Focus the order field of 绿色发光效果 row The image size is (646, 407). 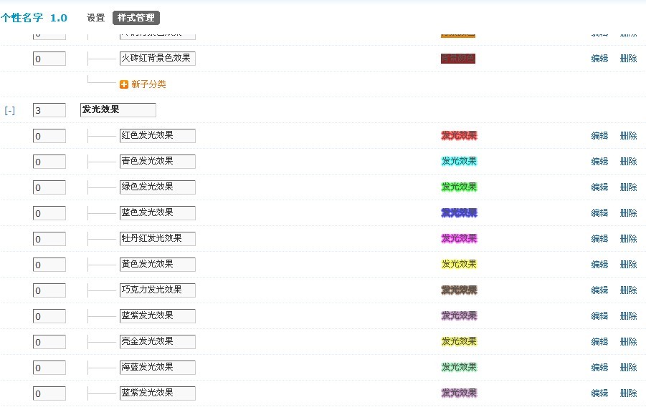49,187
